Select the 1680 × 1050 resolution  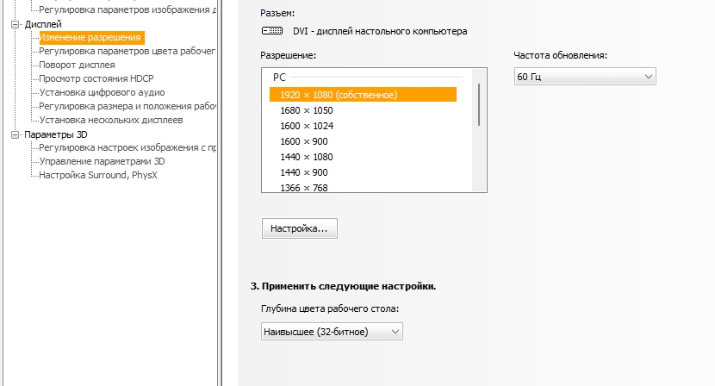click(x=306, y=110)
